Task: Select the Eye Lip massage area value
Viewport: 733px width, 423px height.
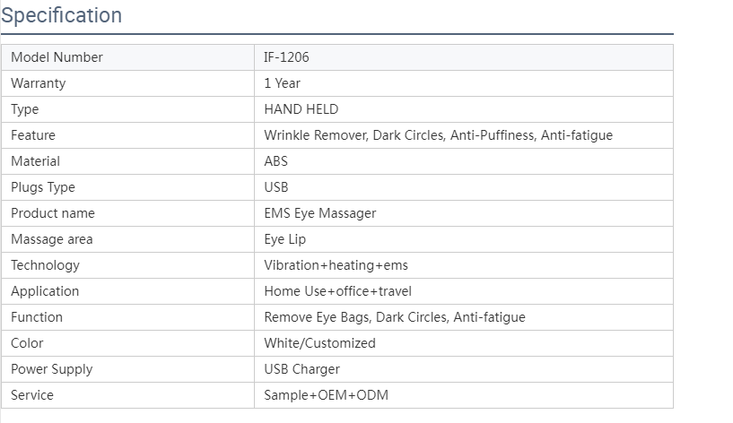Action: coord(284,239)
